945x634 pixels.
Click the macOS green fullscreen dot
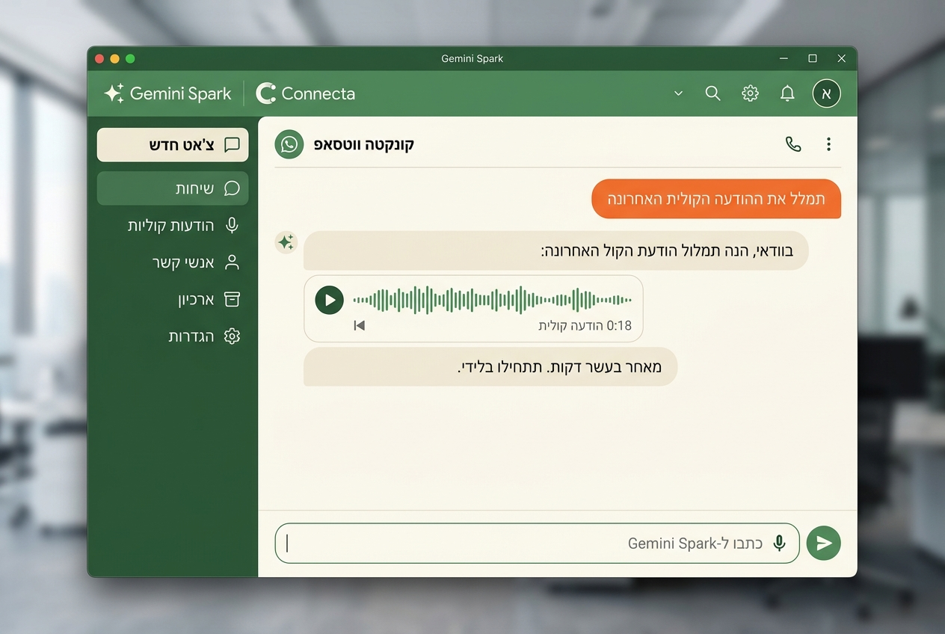(130, 58)
